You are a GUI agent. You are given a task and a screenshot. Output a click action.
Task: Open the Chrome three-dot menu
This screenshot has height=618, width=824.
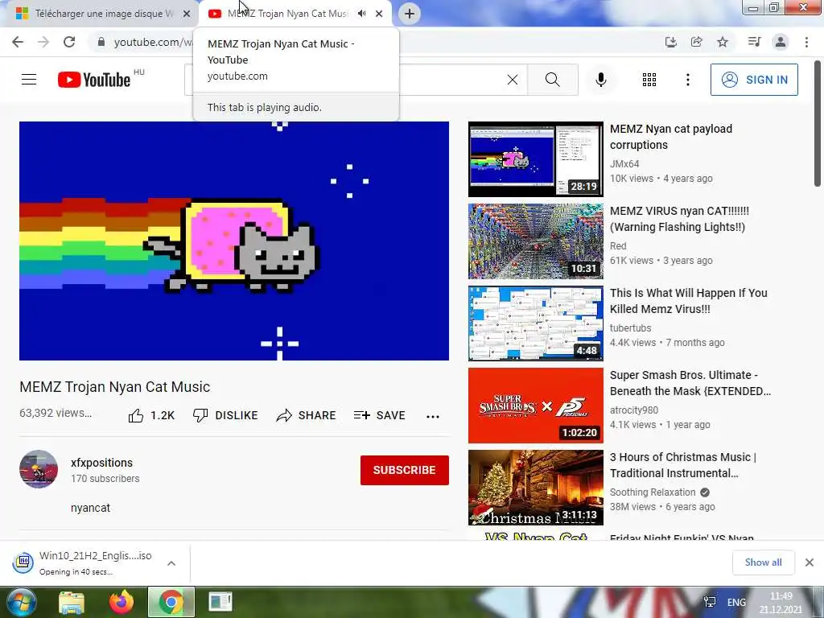(806, 42)
